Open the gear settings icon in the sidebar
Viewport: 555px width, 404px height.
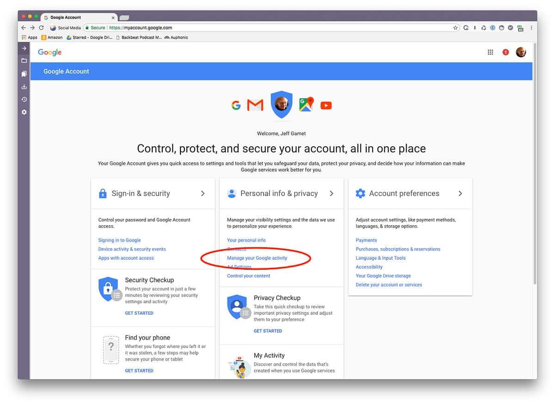pos(24,112)
